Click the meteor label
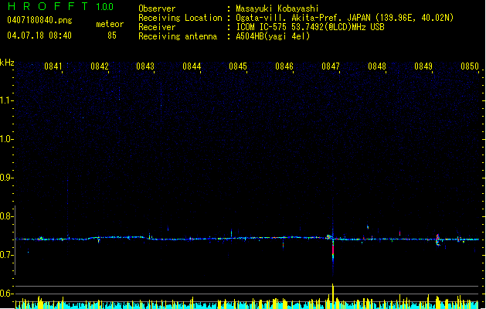Screen dimensions: 486x309 110,24
